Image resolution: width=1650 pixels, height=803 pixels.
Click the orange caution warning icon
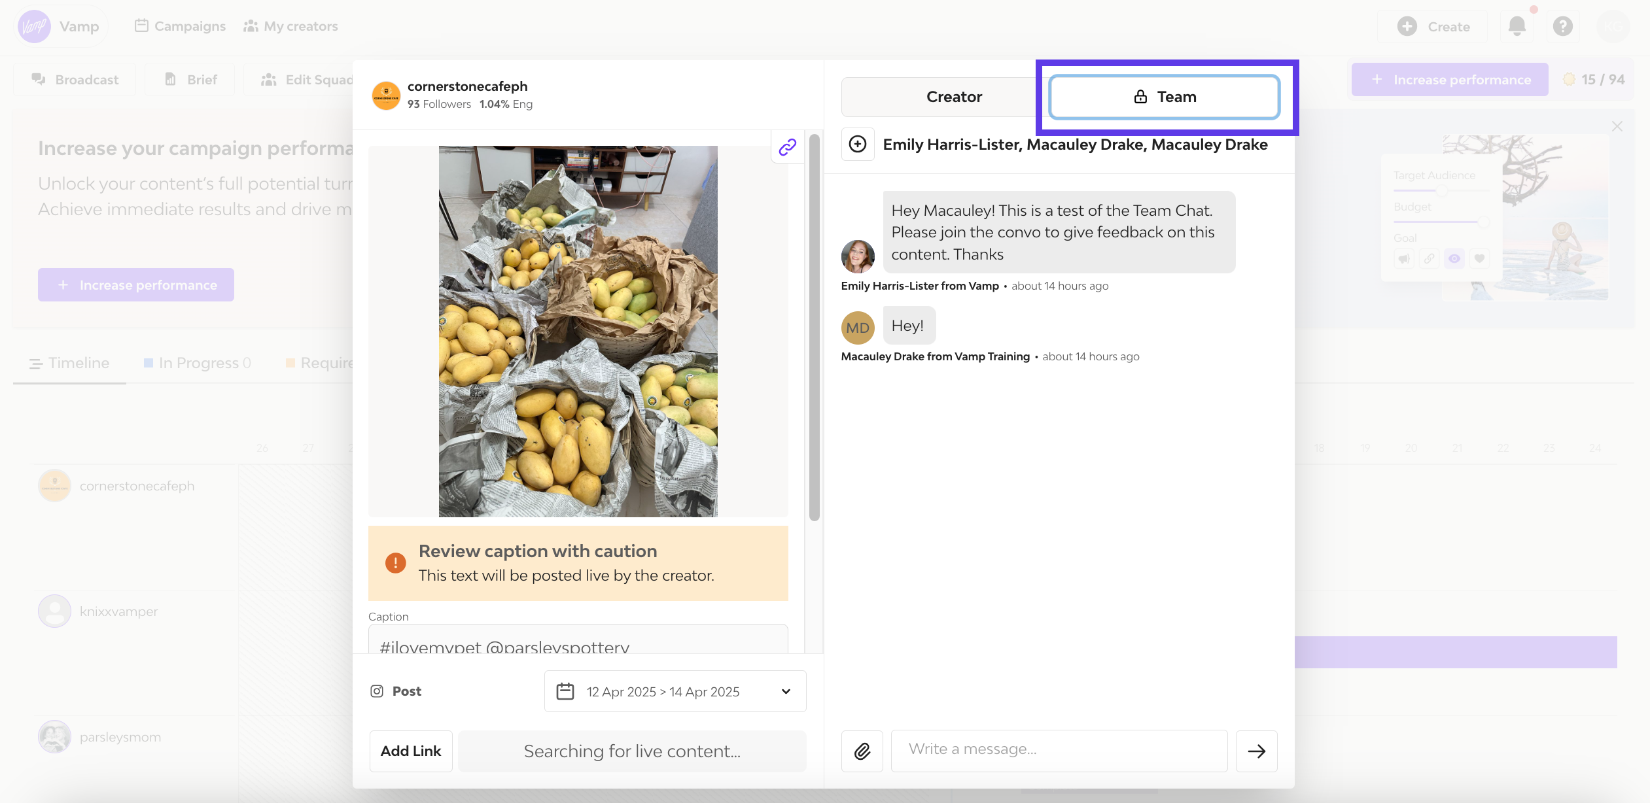pos(395,562)
